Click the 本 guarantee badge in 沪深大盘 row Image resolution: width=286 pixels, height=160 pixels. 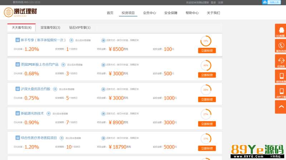pos(55,89)
